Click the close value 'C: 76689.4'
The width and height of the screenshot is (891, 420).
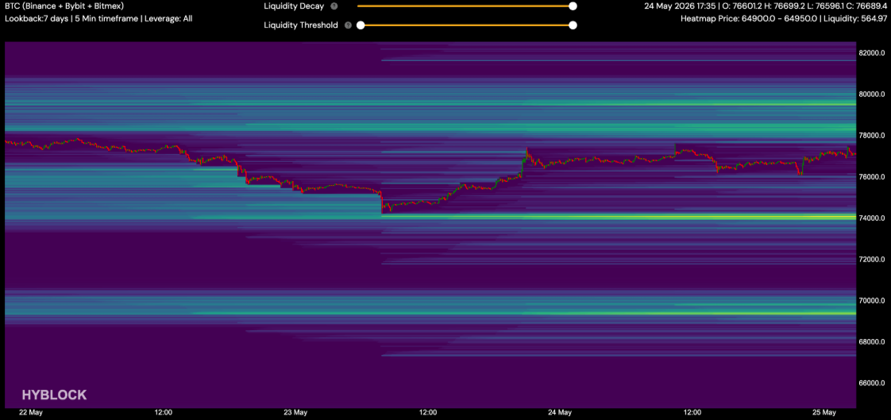[x=868, y=6]
